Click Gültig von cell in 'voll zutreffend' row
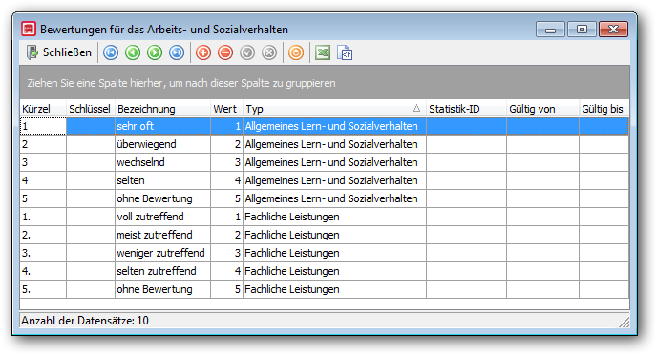Image resolution: width=657 pixels, height=355 pixels. pos(543,217)
